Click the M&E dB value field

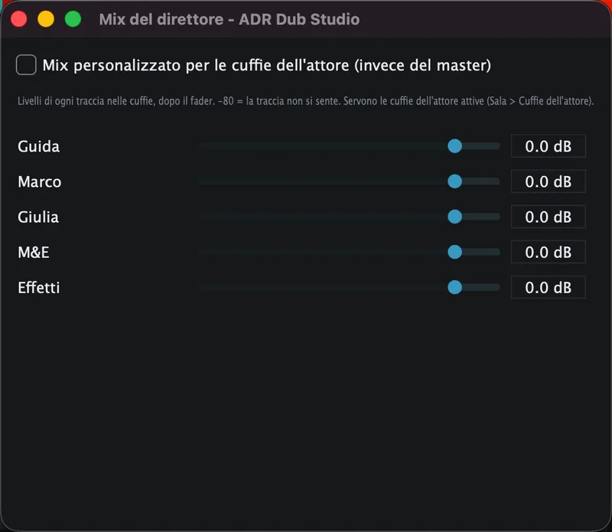click(548, 252)
